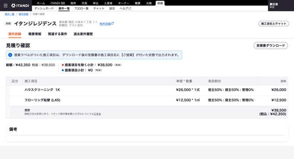Screen dimensions: 294x159
Task: Go to 設定 submenu
Action: click(112, 8)
